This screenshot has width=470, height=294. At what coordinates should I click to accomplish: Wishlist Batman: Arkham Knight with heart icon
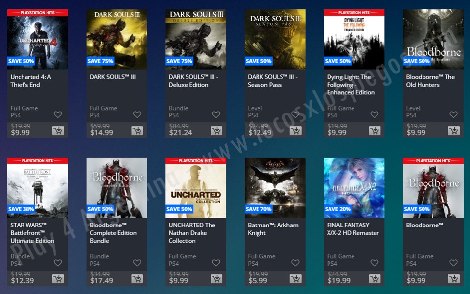[x=295, y=263]
